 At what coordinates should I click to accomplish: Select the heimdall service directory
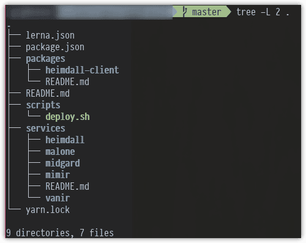click(x=65, y=140)
